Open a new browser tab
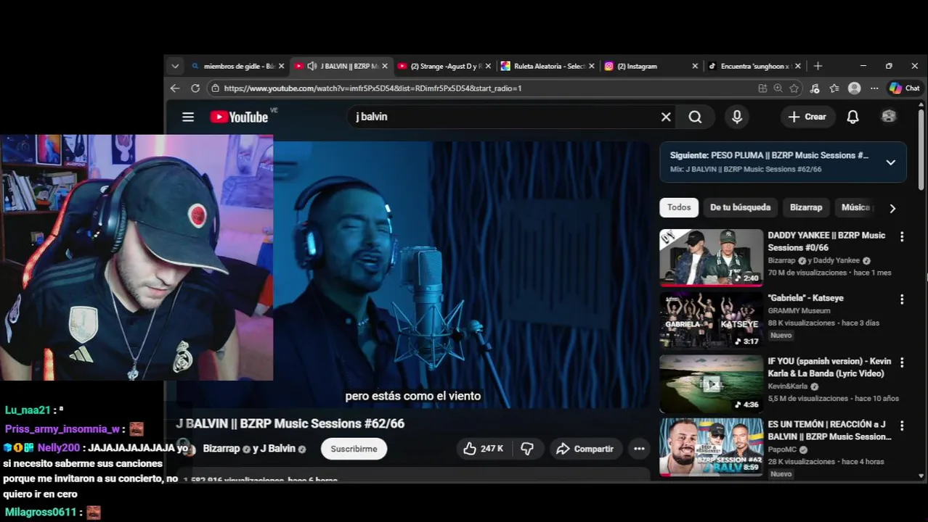This screenshot has height=522, width=928. point(818,66)
